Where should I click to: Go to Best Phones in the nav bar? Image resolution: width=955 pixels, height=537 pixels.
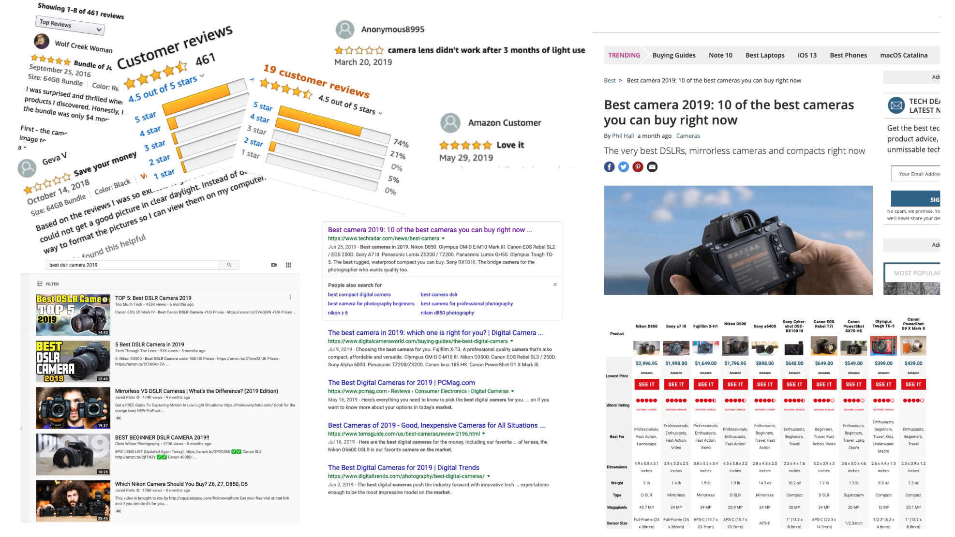point(848,55)
